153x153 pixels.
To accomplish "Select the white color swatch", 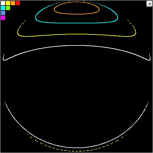I will 3,3.
